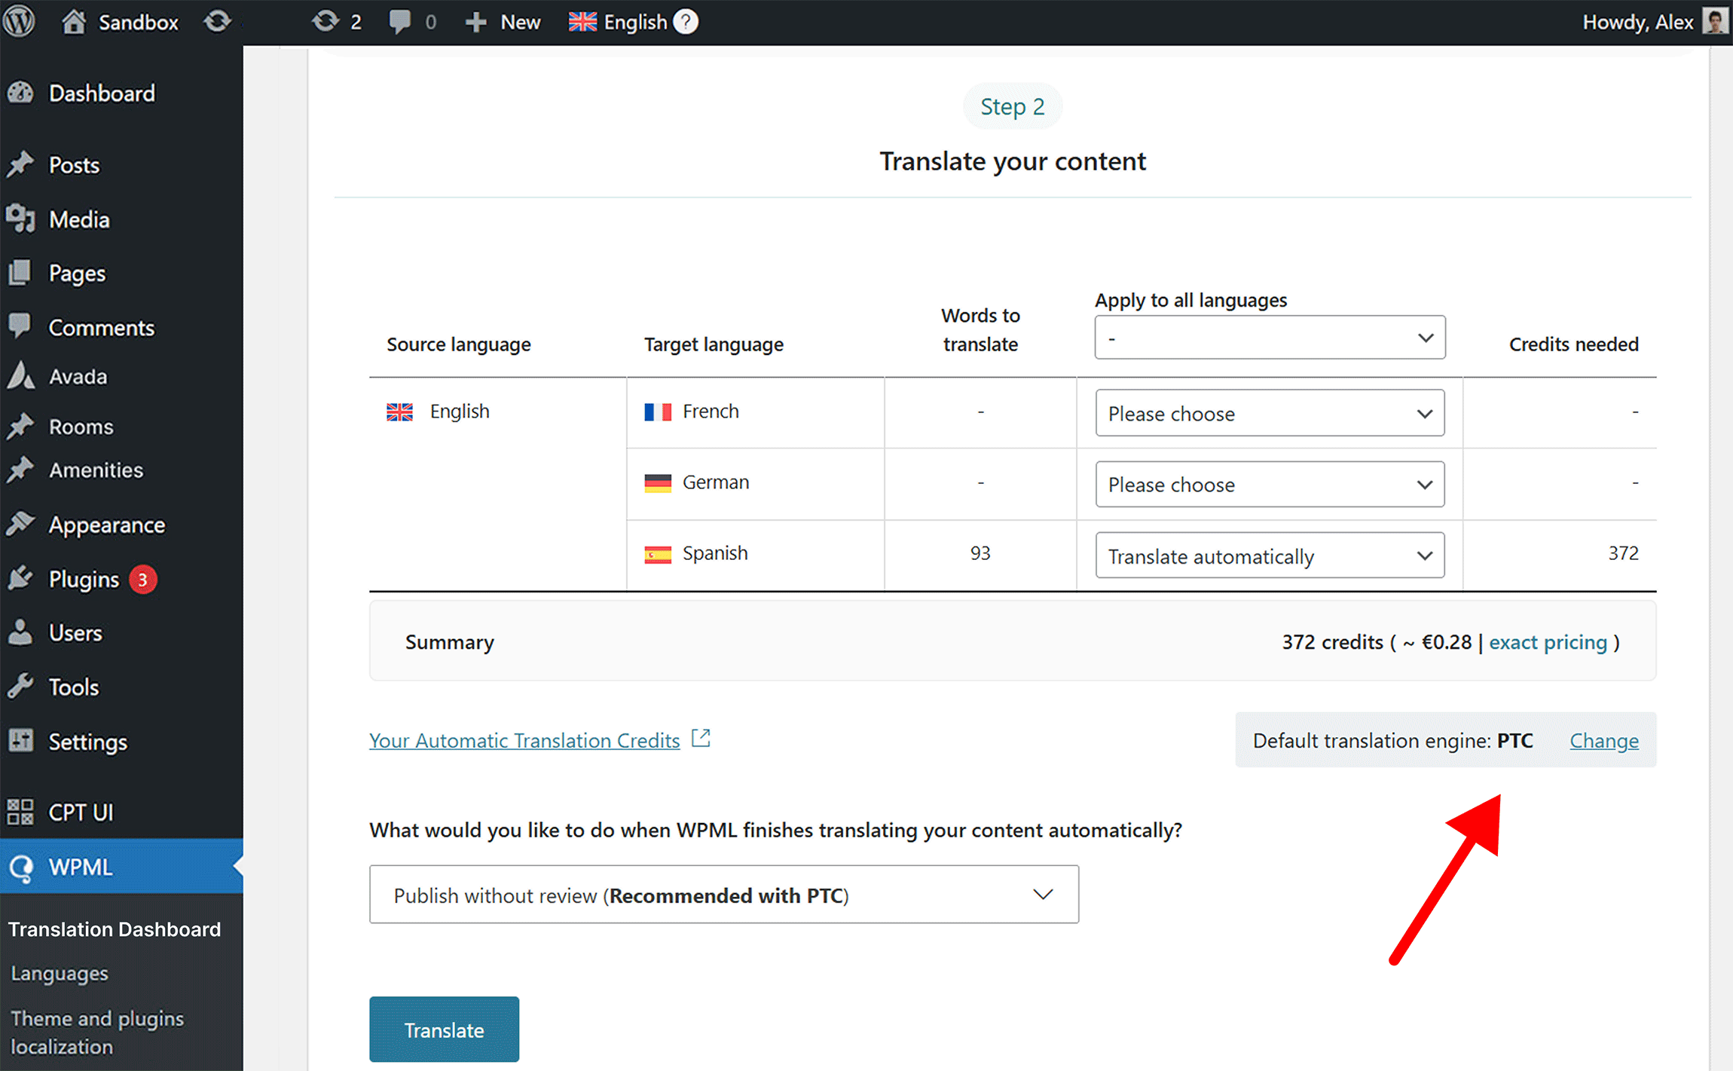Open Languages submenu under WPML
Image resolution: width=1733 pixels, height=1071 pixels.
tap(60, 974)
